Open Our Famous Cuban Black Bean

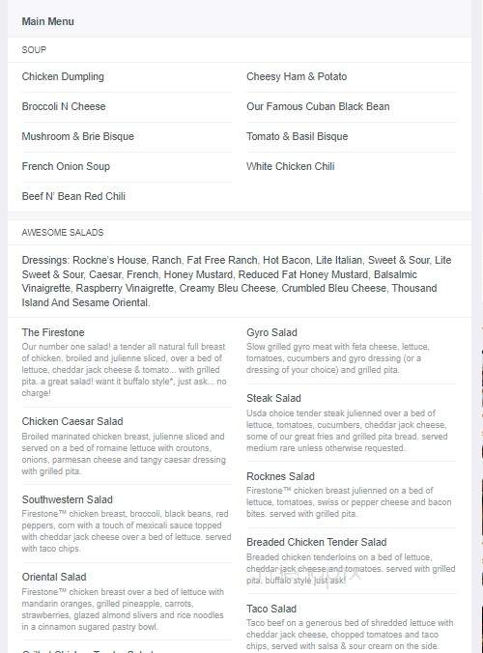pos(318,106)
